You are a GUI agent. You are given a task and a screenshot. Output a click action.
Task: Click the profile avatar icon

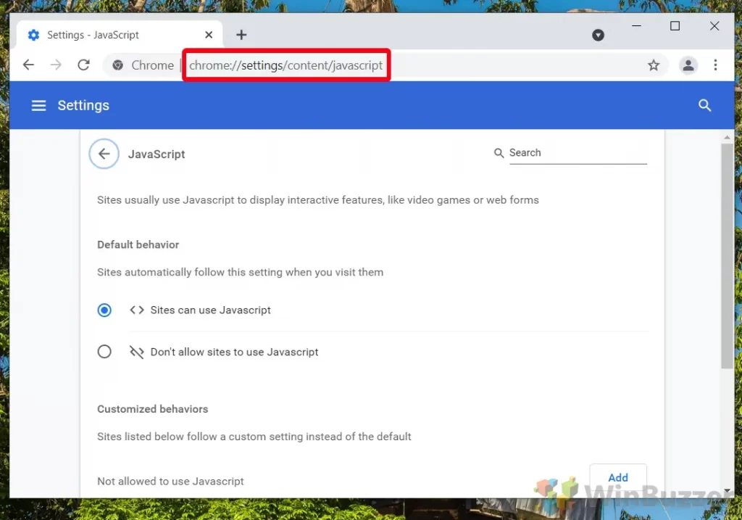click(688, 65)
